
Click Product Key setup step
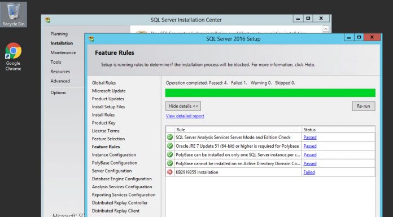(103, 123)
